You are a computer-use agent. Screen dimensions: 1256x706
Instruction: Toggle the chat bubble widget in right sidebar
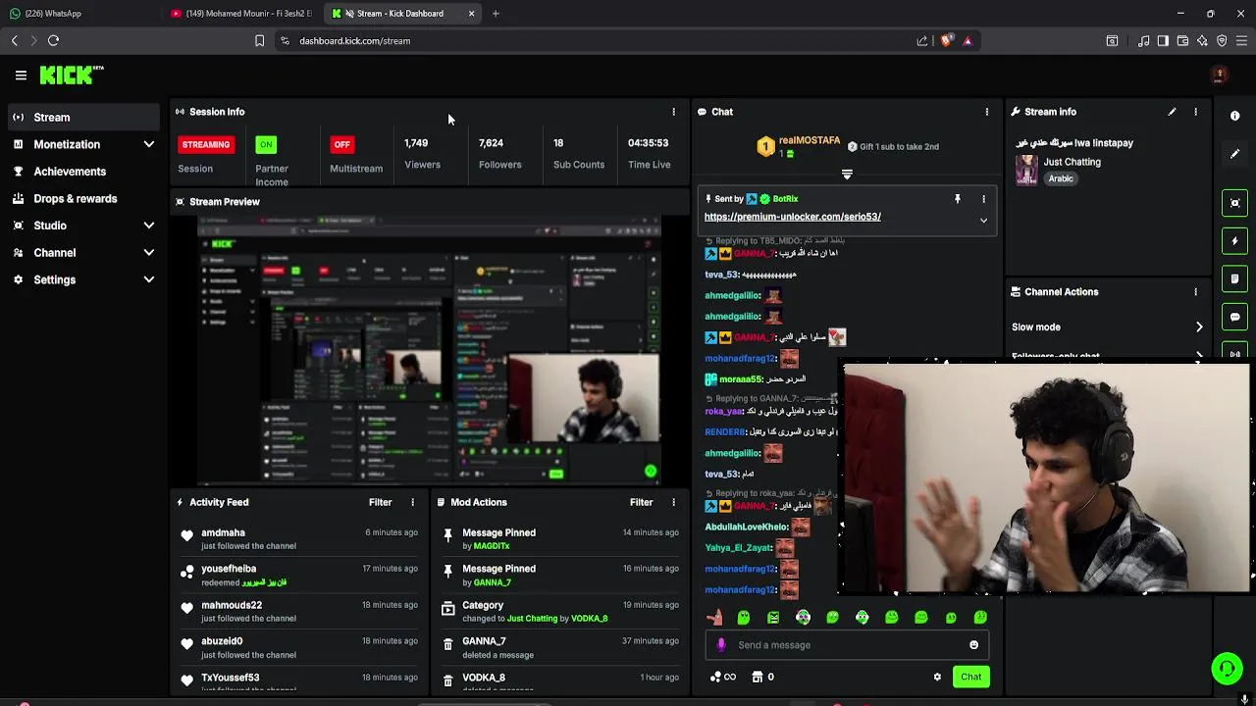point(1235,317)
